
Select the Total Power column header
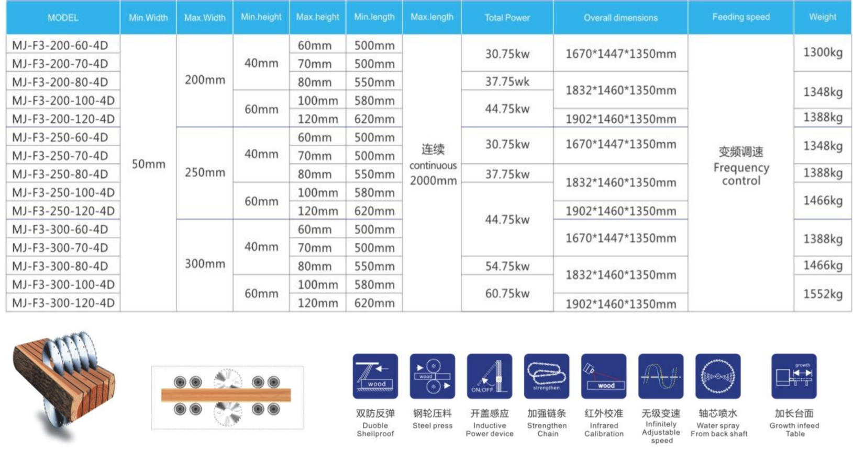tap(507, 18)
